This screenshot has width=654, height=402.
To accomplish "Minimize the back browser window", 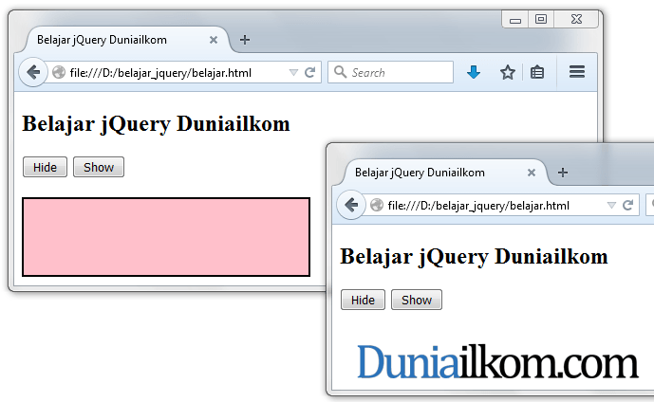I will pos(515,20).
